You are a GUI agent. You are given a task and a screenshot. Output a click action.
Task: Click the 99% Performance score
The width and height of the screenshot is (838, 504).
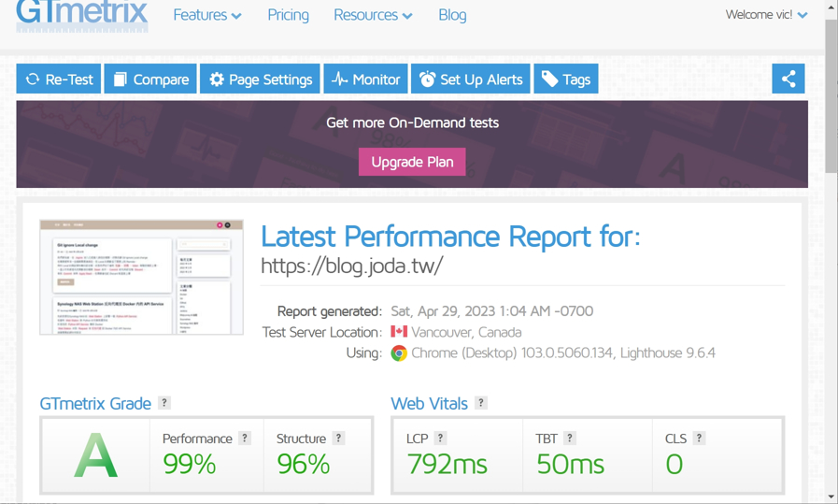190,464
